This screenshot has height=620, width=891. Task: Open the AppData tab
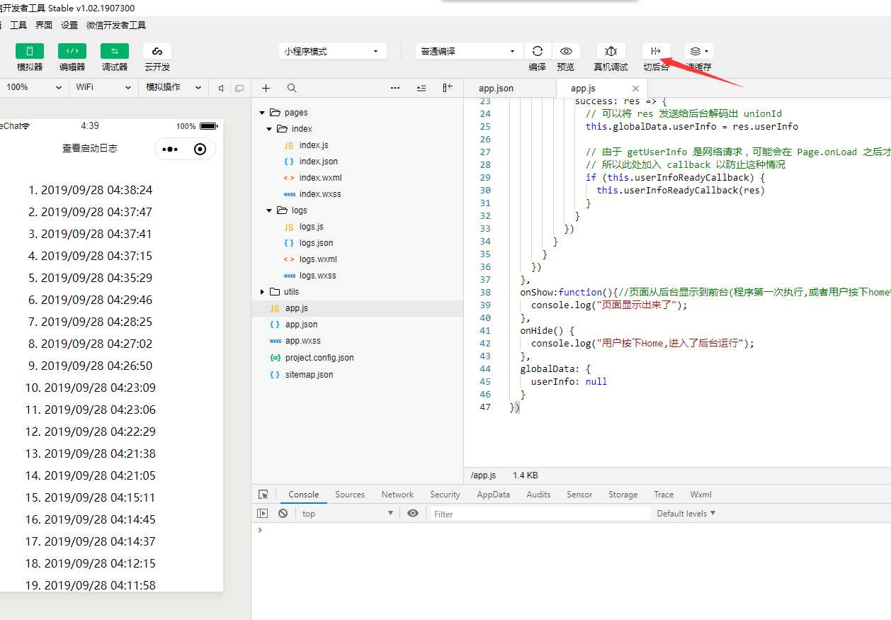coord(493,495)
